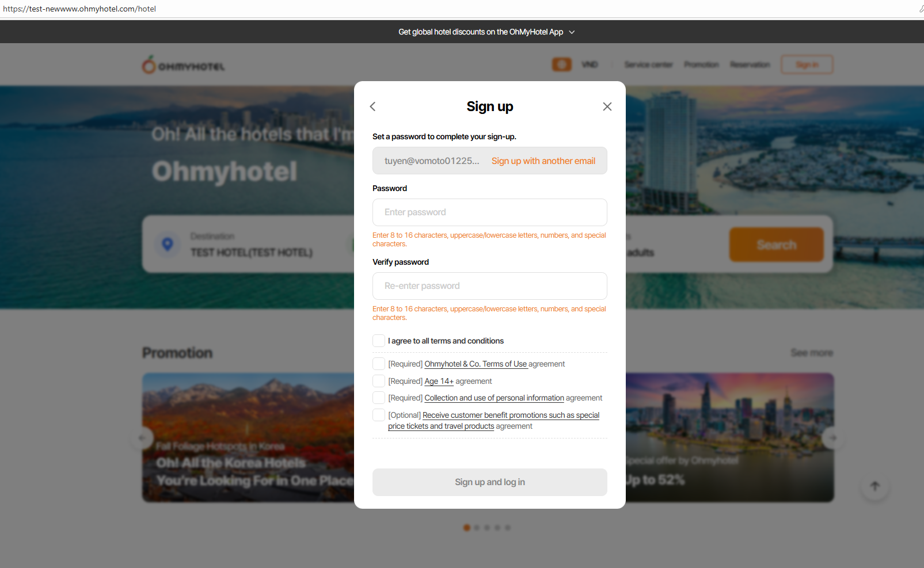Open Service center in the header
This screenshot has height=568, width=924.
point(648,64)
